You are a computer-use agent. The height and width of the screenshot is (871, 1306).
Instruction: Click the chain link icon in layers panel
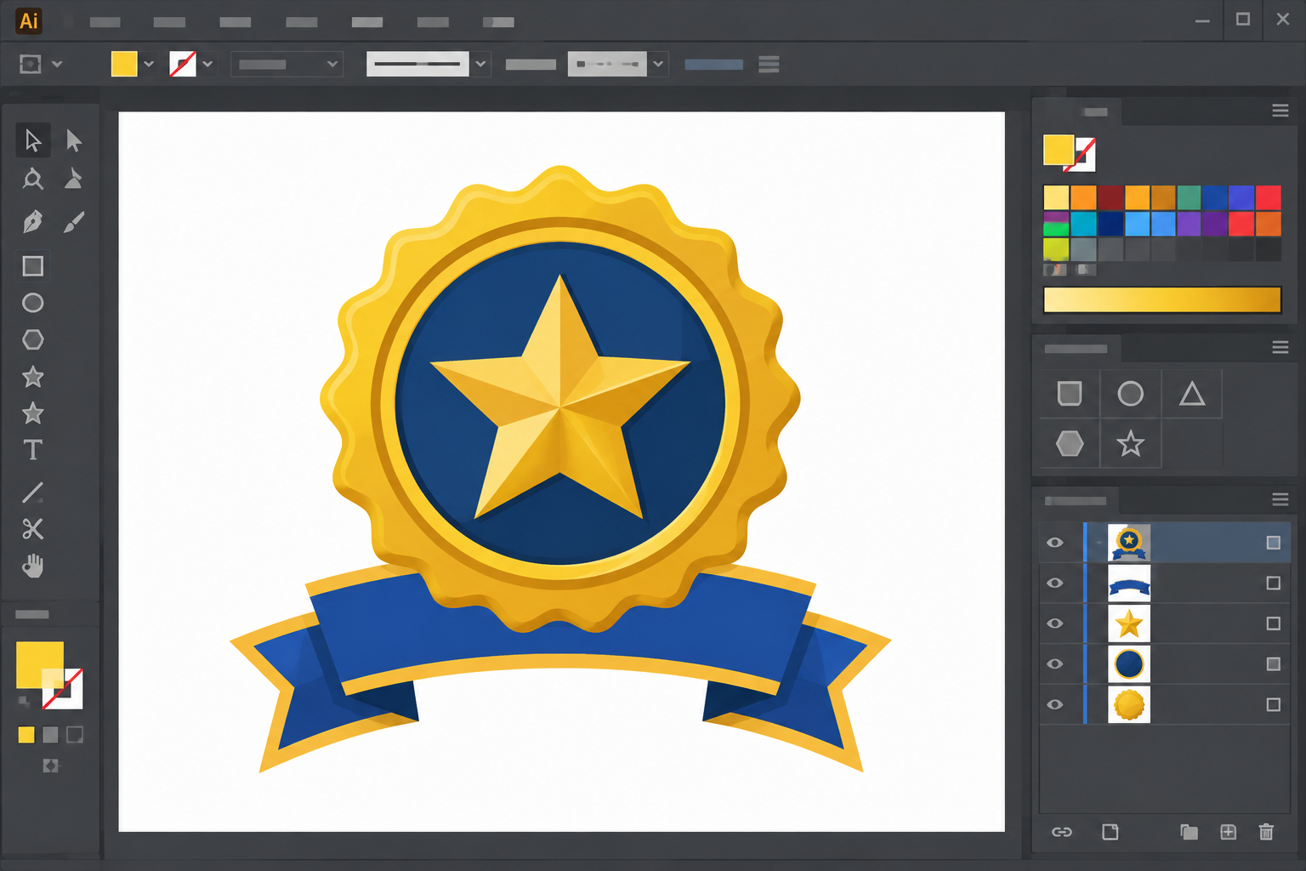1062,832
